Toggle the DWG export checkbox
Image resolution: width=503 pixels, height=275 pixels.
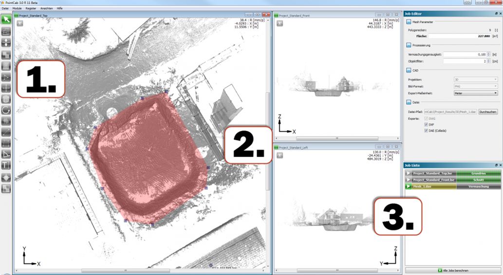(x=427, y=118)
